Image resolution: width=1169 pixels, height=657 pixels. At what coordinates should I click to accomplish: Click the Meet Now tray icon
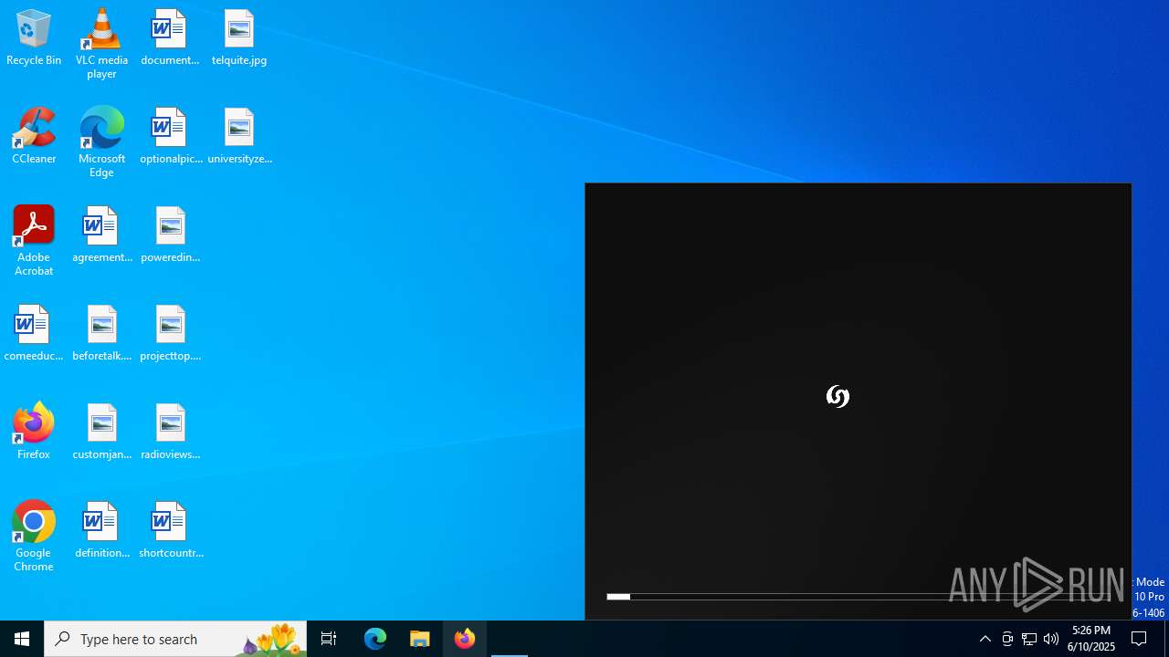(1007, 639)
